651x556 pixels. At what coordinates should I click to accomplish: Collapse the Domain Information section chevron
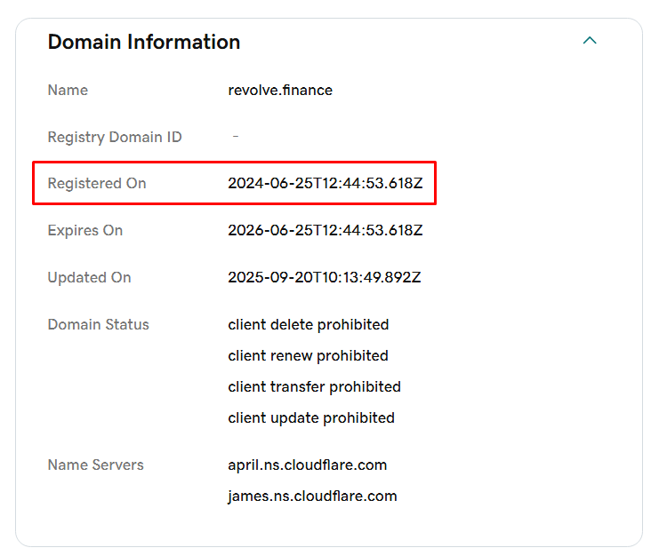pos(589,41)
